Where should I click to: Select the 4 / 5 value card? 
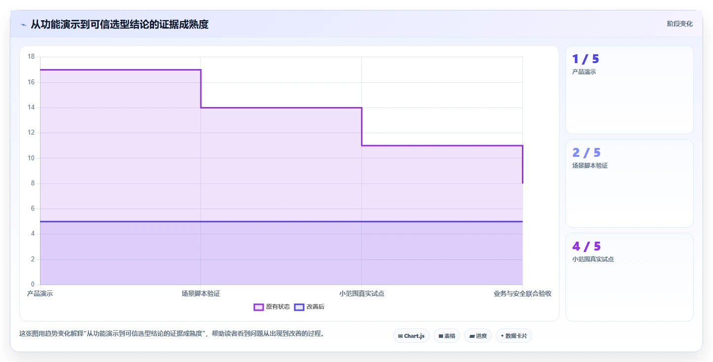pyautogui.click(x=630, y=277)
